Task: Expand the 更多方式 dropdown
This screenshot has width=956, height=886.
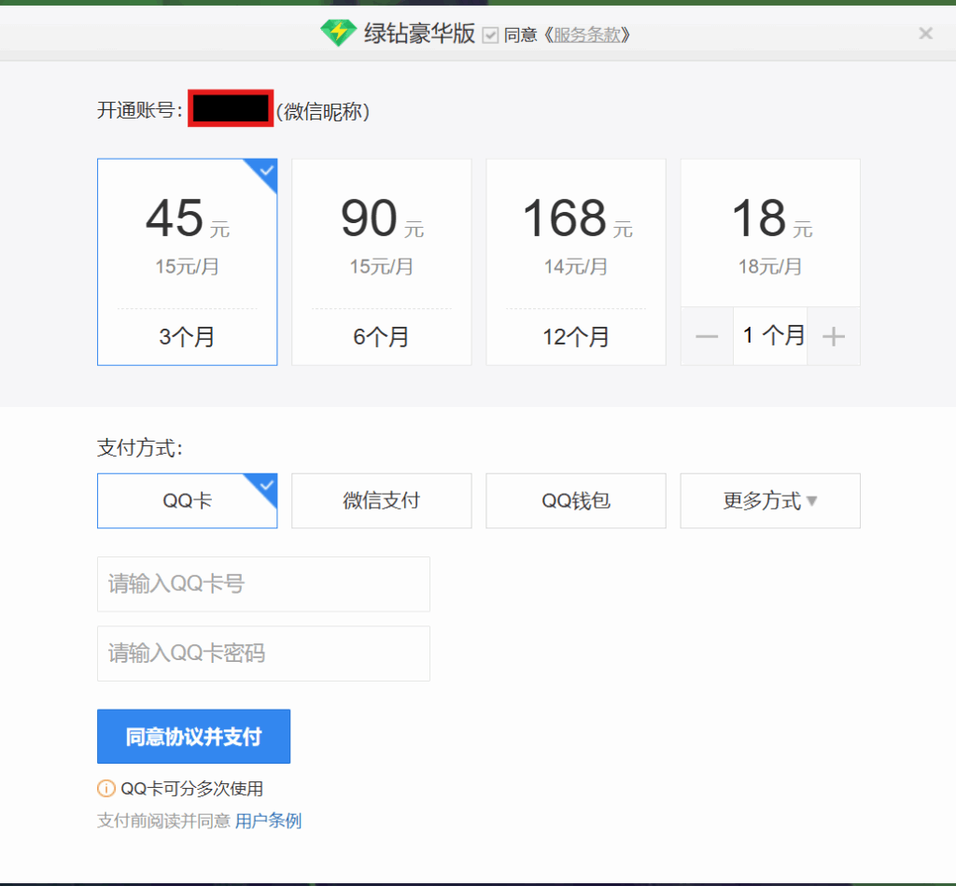Action: click(769, 500)
